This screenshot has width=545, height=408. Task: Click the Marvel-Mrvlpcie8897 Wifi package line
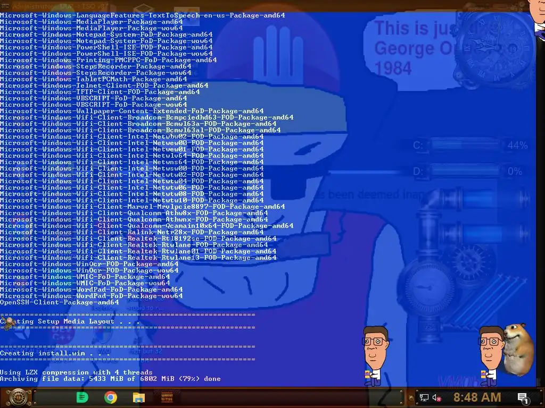point(143,207)
